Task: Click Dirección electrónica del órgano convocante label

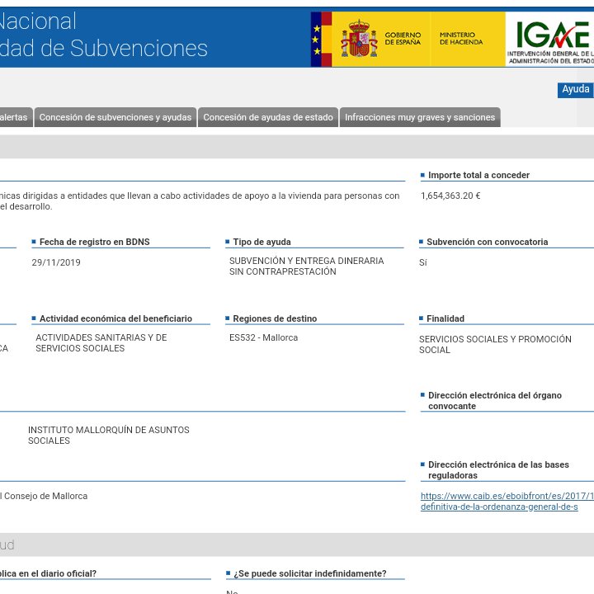Action: pos(495,400)
